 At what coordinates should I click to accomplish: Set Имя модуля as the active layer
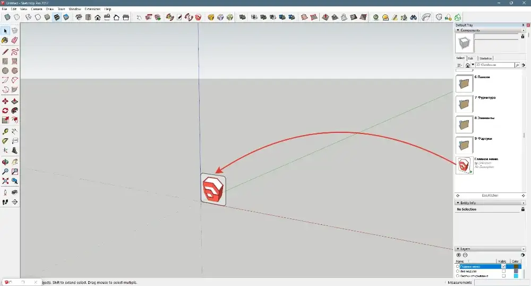click(x=458, y=271)
